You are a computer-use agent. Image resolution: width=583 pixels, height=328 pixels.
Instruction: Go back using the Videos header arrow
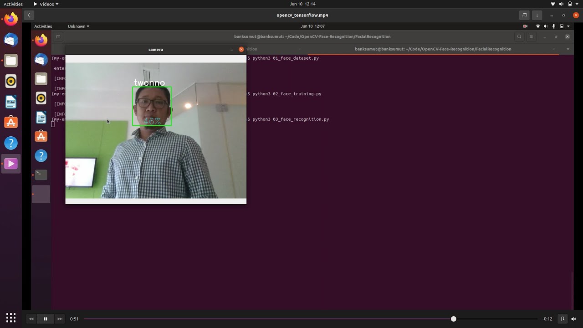pyautogui.click(x=29, y=15)
